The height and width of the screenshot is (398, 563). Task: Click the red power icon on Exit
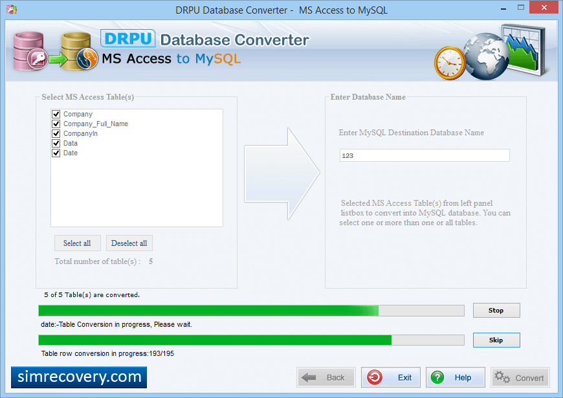tap(375, 377)
